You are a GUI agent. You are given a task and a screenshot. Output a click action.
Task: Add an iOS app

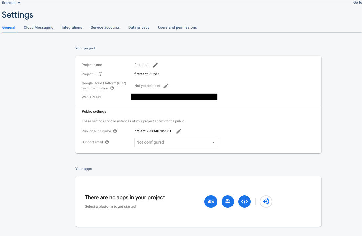tap(211, 202)
